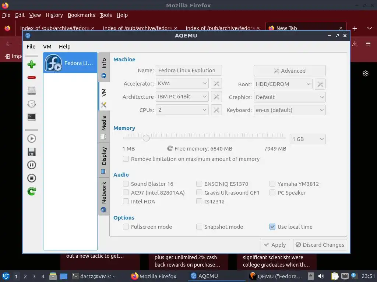Click Firefox back arrow button

pos(9,44)
